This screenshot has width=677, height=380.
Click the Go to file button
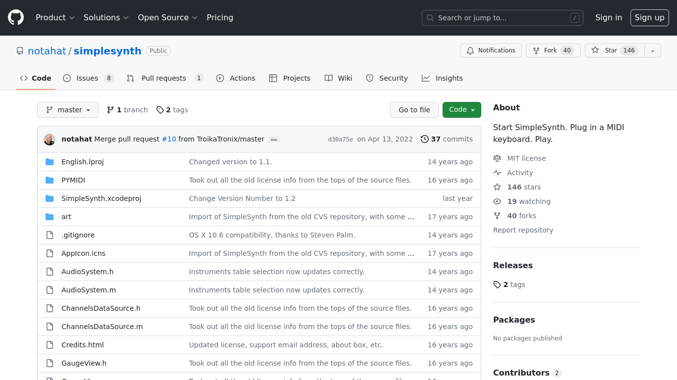[414, 110]
